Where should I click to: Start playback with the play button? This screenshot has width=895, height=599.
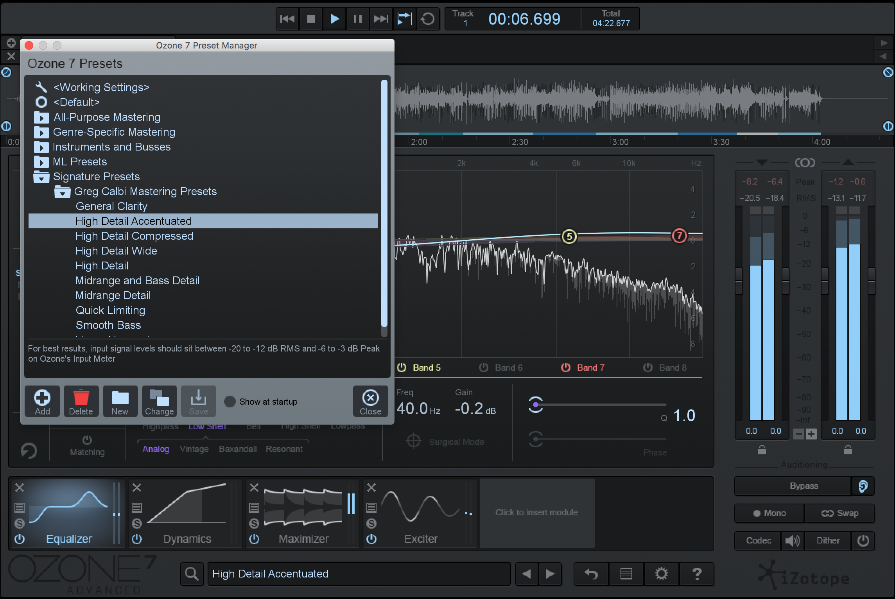click(x=334, y=19)
